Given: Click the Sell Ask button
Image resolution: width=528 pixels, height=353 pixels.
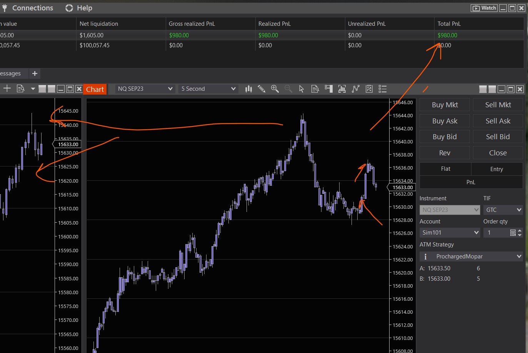Looking at the screenshot, I should pyautogui.click(x=498, y=121).
